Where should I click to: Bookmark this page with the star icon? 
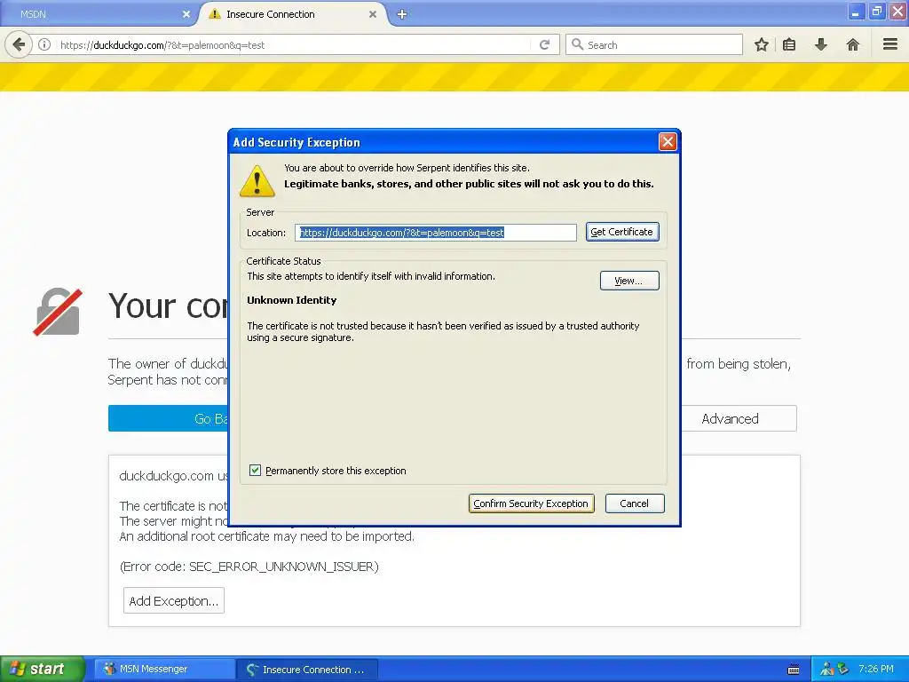pyautogui.click(x=761, y=44)
